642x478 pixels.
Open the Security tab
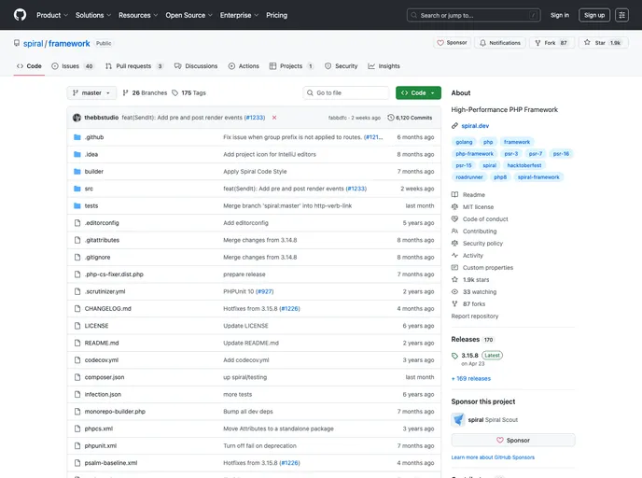(342, 66)
